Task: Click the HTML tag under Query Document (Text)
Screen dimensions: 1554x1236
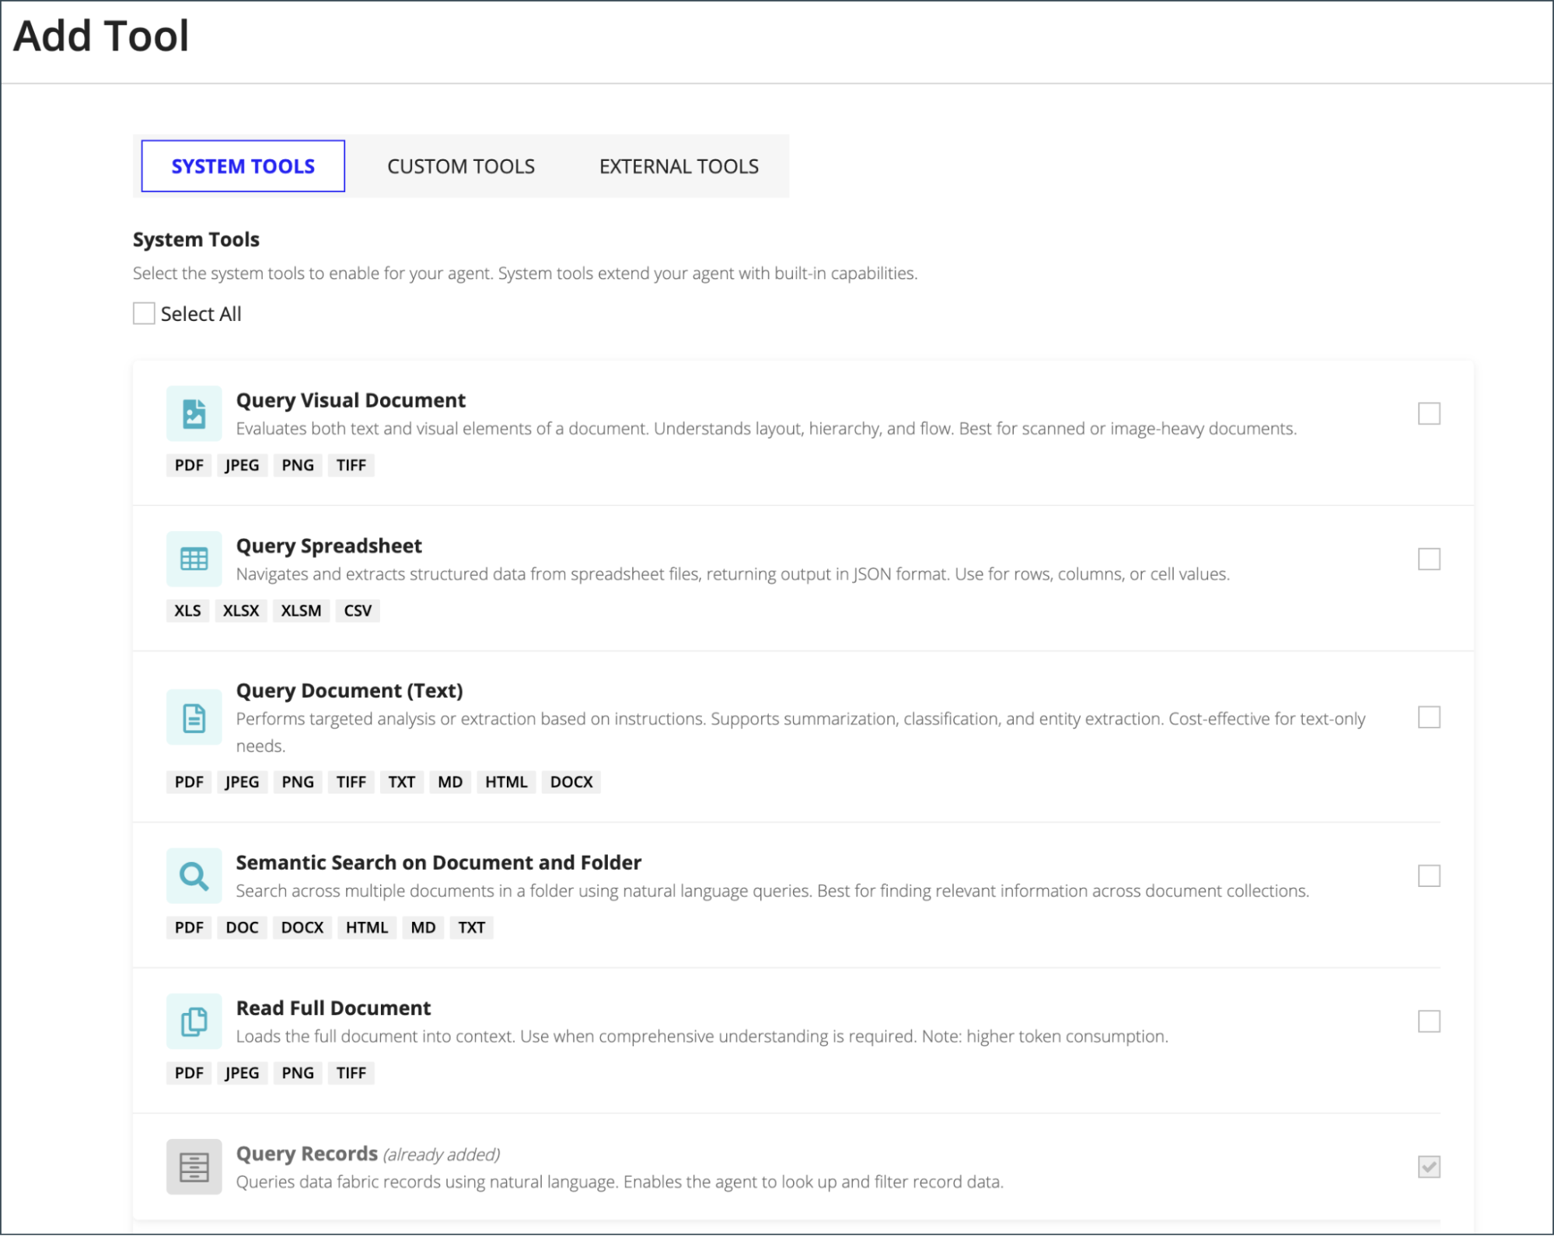Action: click(x=506, y=782)
